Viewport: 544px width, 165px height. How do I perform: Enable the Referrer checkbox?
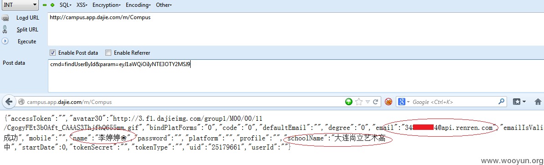click(108, 53)
